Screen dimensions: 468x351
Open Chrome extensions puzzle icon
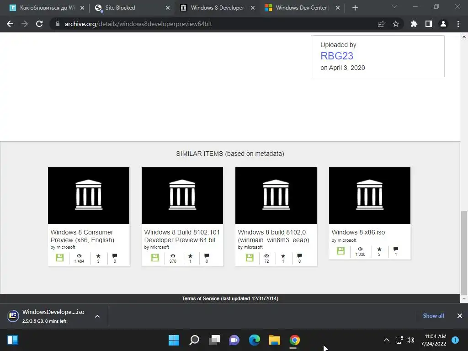tap(414, 24)
